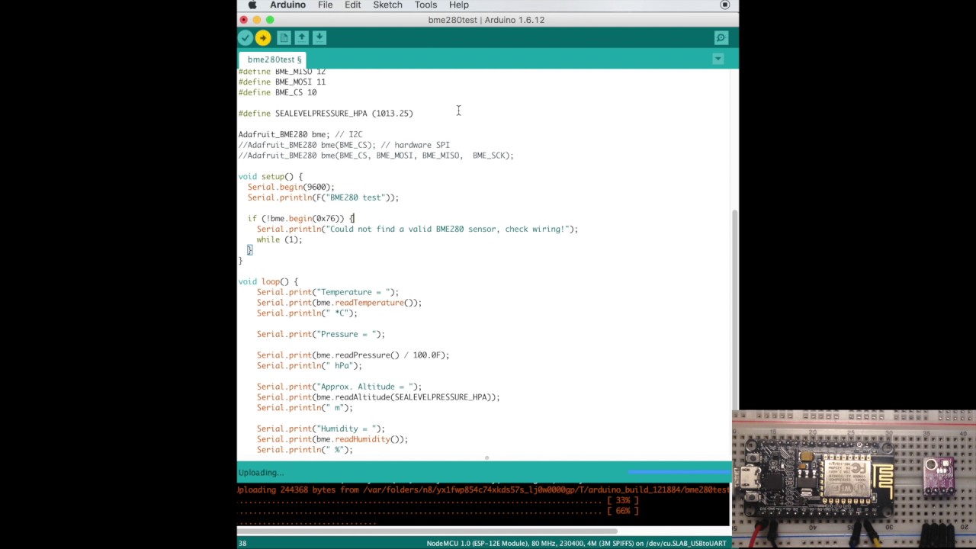Click the Upload arrow button

[263, 38]
